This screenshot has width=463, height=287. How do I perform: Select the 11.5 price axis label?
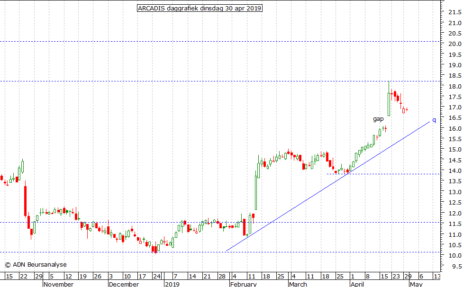455,224
